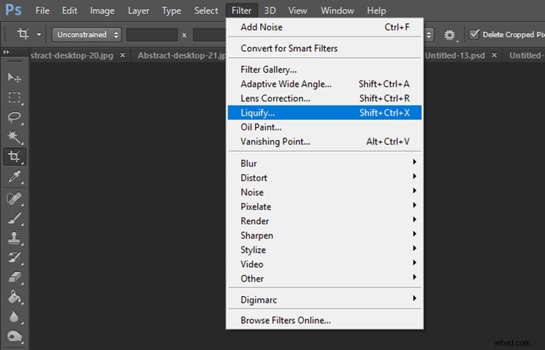
Task: Select the Eraser tool
Action: click(x=15, y=278)
